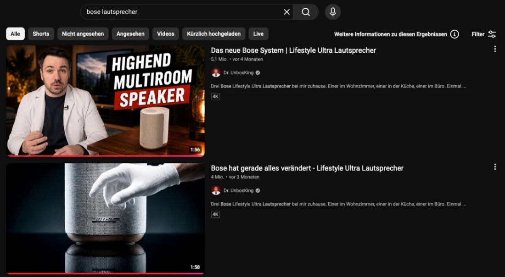505x277 pixels.
Task: Click the red progress bar under first thumbnail
Action: point(105,156)
